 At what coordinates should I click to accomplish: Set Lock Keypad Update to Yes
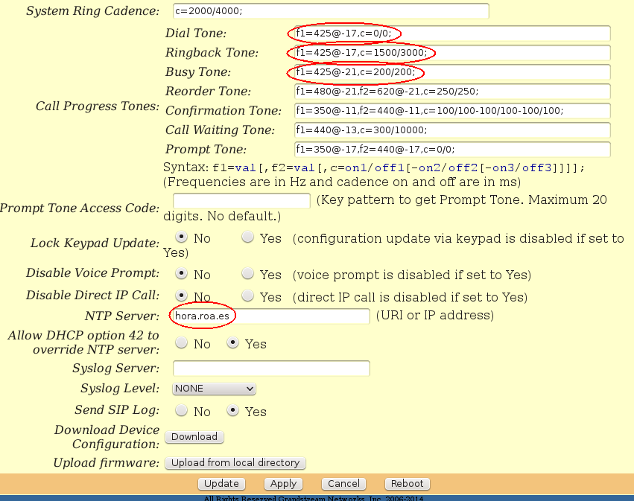point(247,236)
